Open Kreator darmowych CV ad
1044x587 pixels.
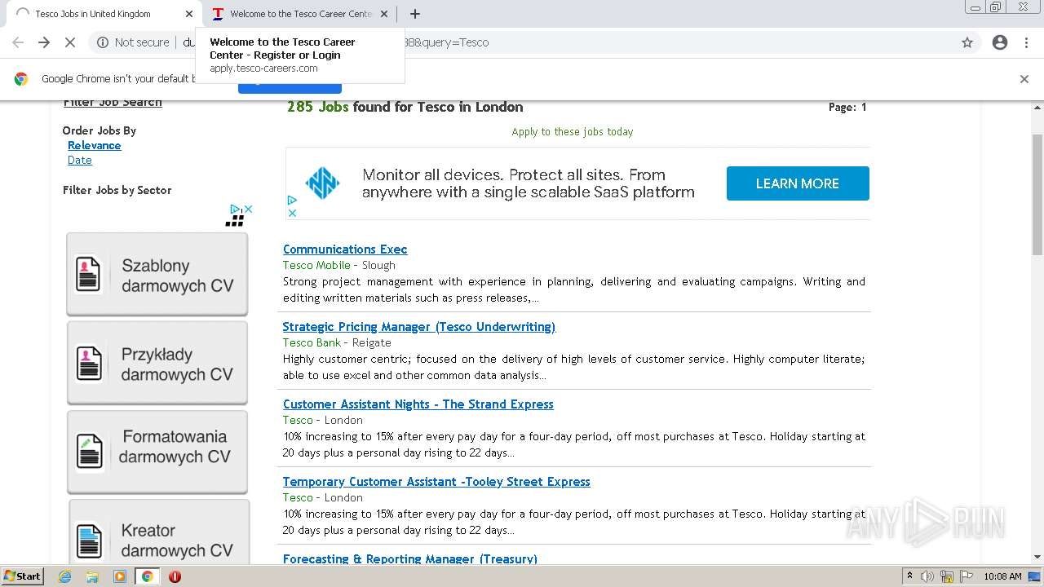[x=158, y=532]
